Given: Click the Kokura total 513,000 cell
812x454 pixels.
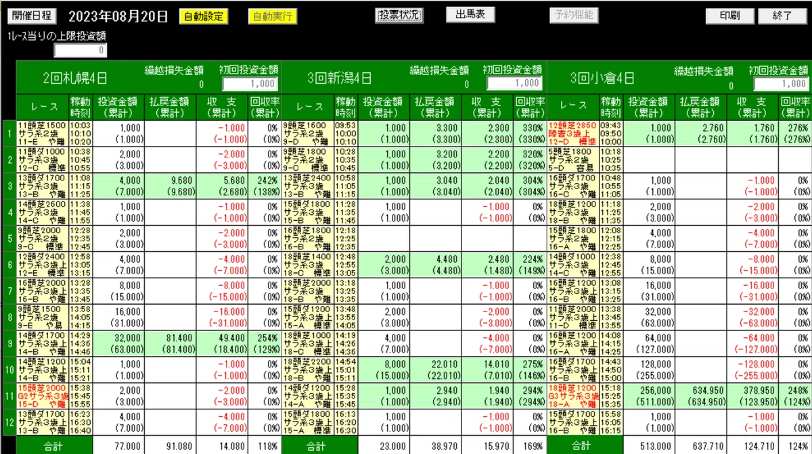Looking at the screenshot, I should tap(649, 445).
